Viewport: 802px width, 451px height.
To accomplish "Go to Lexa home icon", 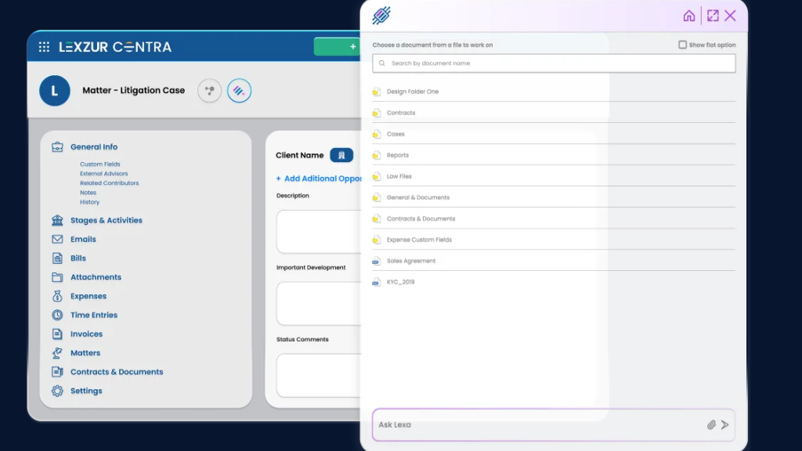I will coord(689,16).
